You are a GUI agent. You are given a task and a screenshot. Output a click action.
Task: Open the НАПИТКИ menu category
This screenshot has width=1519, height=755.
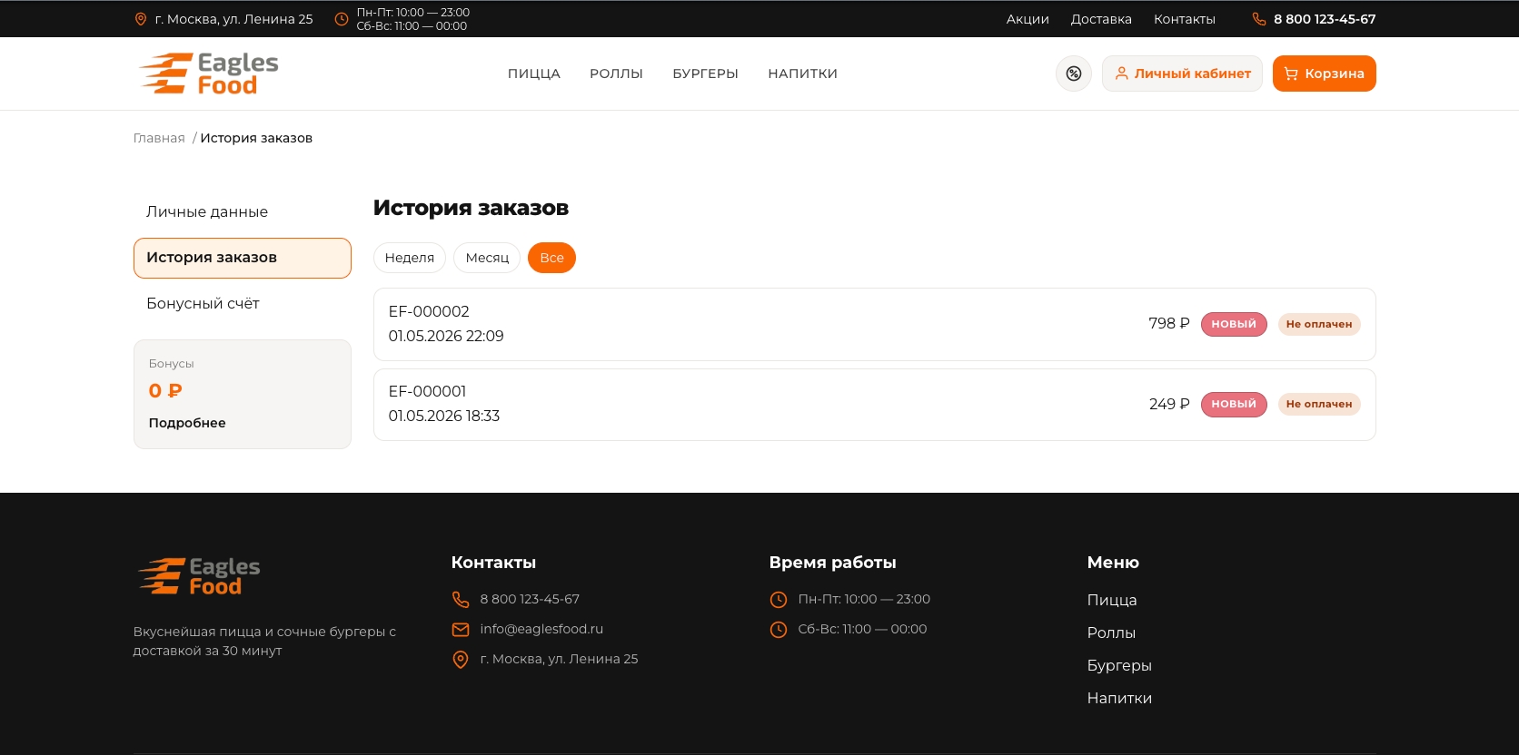[x=802, y=74]
